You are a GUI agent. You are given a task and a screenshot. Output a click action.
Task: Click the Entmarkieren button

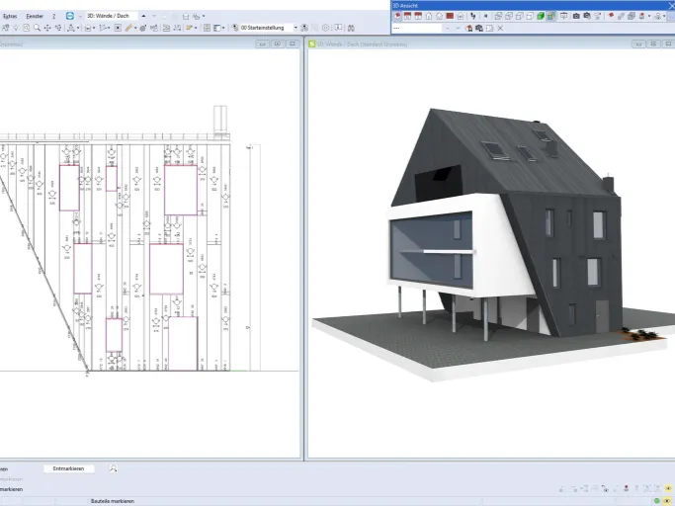click(x=68, y=468)
